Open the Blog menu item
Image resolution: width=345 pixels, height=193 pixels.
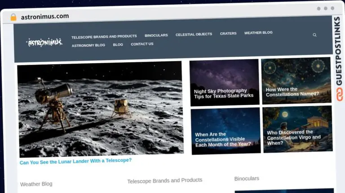[118, 45]
